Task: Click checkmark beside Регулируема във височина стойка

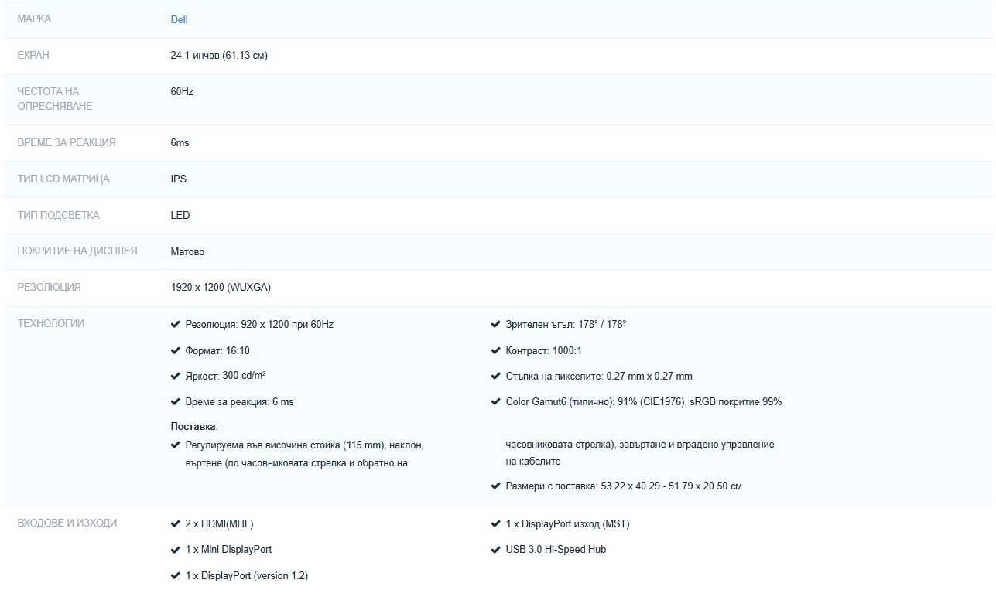Action: coord(175,445)
